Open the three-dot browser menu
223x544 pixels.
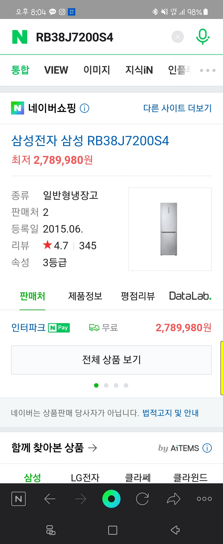pyautogui.click(x=204, y=499)
